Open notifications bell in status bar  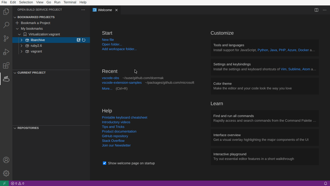326,183
